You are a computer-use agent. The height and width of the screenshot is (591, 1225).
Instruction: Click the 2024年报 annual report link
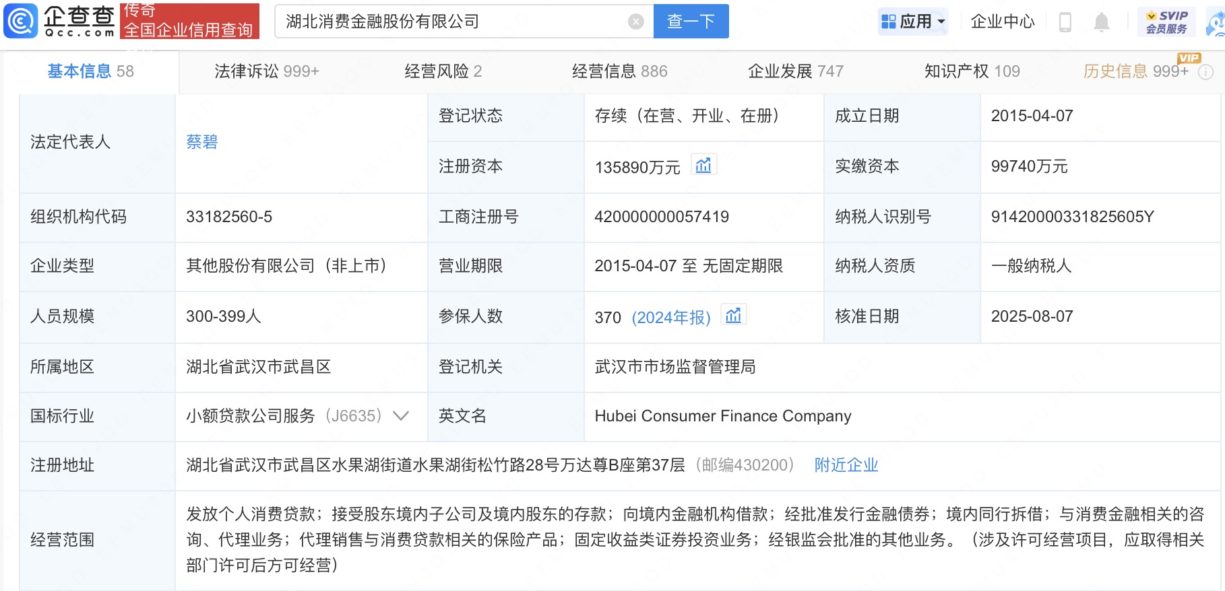point(671,317)
